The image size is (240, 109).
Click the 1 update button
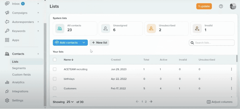click(204, 6)
